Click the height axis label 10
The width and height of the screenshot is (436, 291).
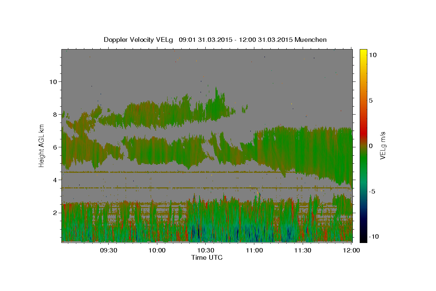pyautogui.click(x=53, y=81)
